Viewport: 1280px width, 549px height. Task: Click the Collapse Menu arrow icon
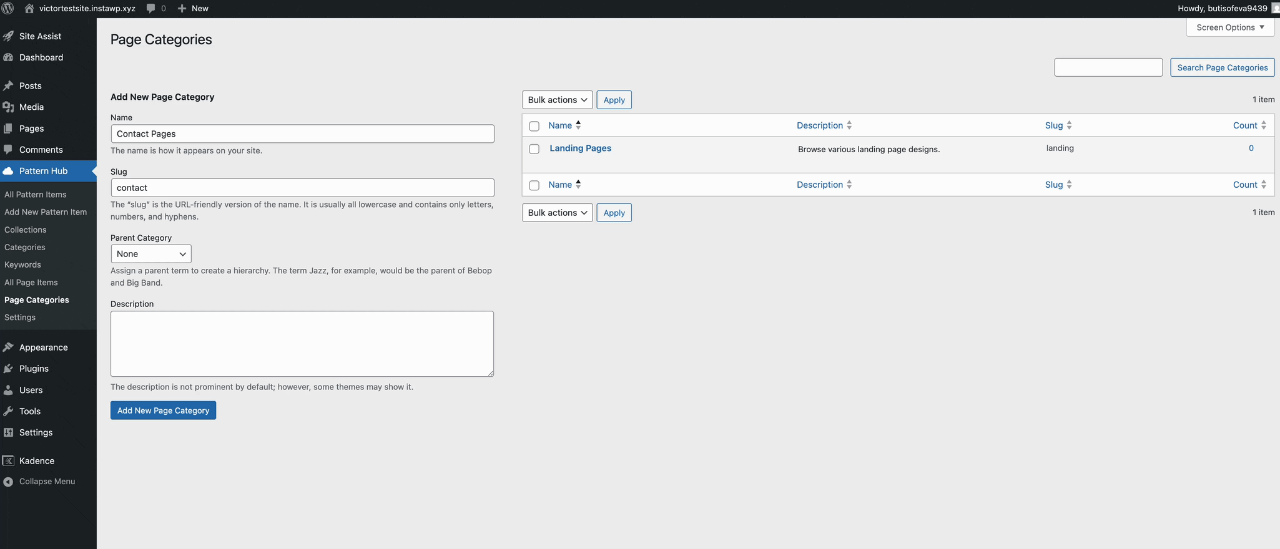[8, 482]
